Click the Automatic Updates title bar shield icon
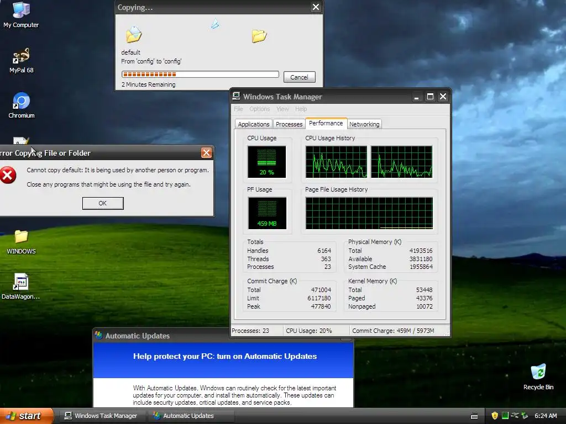 (x=98, y=335)
